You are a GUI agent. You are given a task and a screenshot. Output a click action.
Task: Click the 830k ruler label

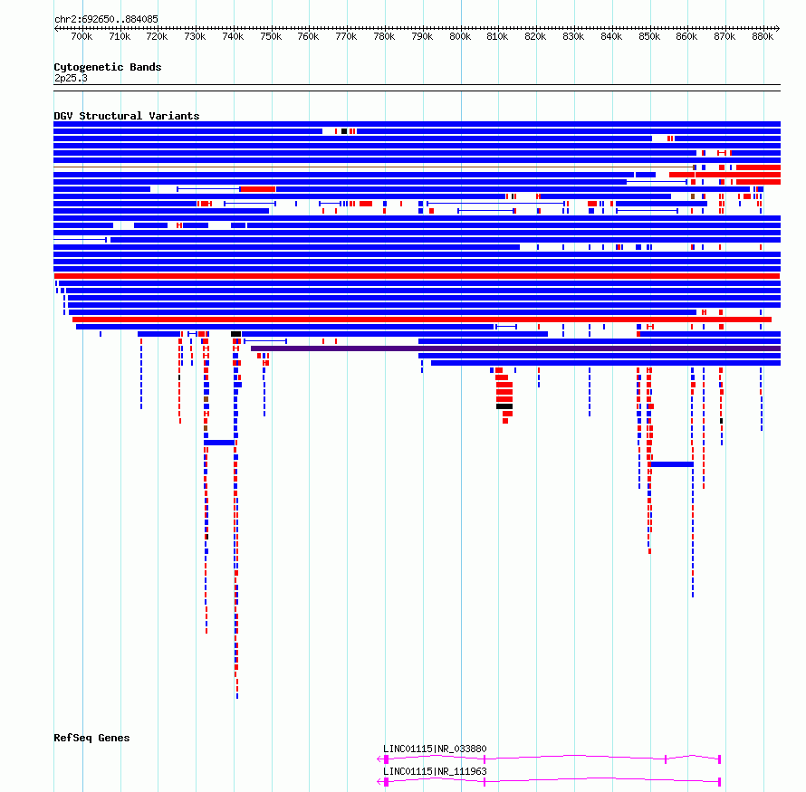(x=573, y=37)
